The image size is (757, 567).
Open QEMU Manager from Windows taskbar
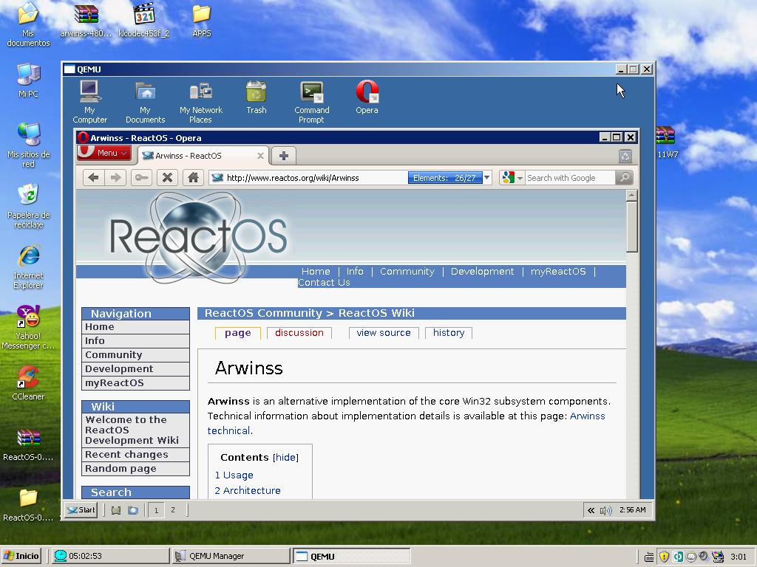coord(230,556)
